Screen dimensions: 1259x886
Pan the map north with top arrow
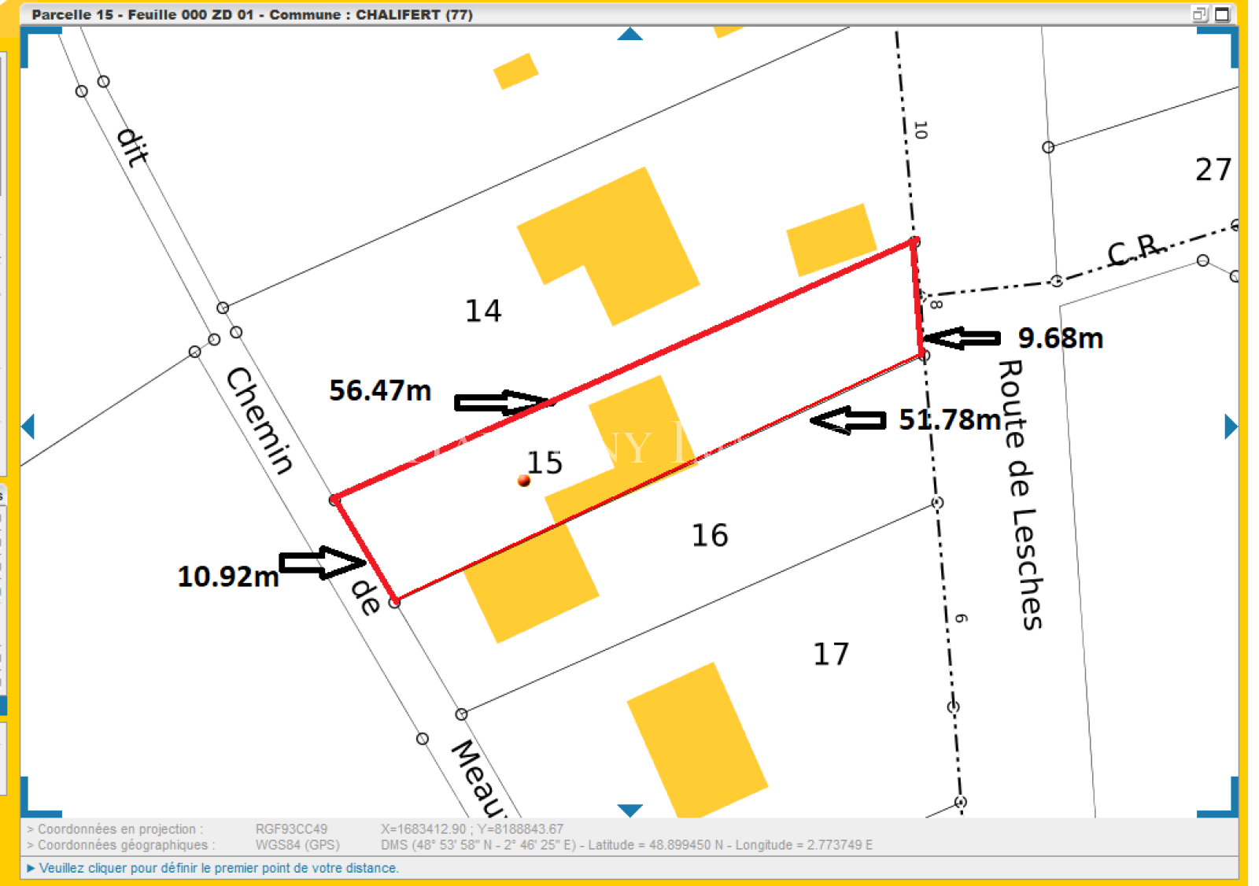[x=629, y=34]
